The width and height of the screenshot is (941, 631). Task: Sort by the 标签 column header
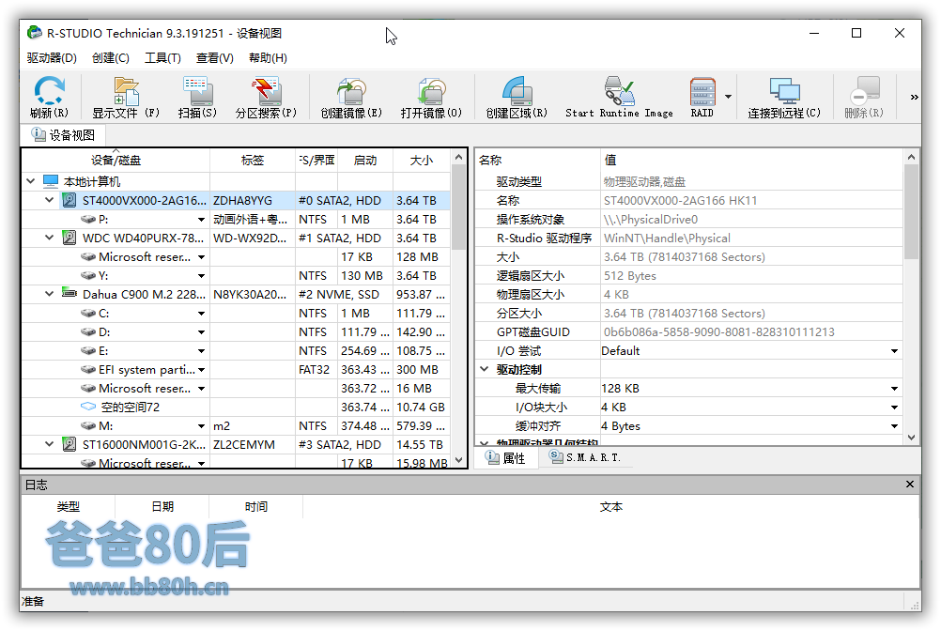coord(252,161)
